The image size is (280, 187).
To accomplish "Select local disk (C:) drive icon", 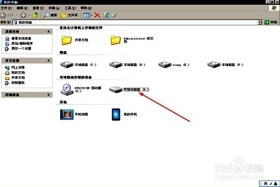I will point(67,65).
